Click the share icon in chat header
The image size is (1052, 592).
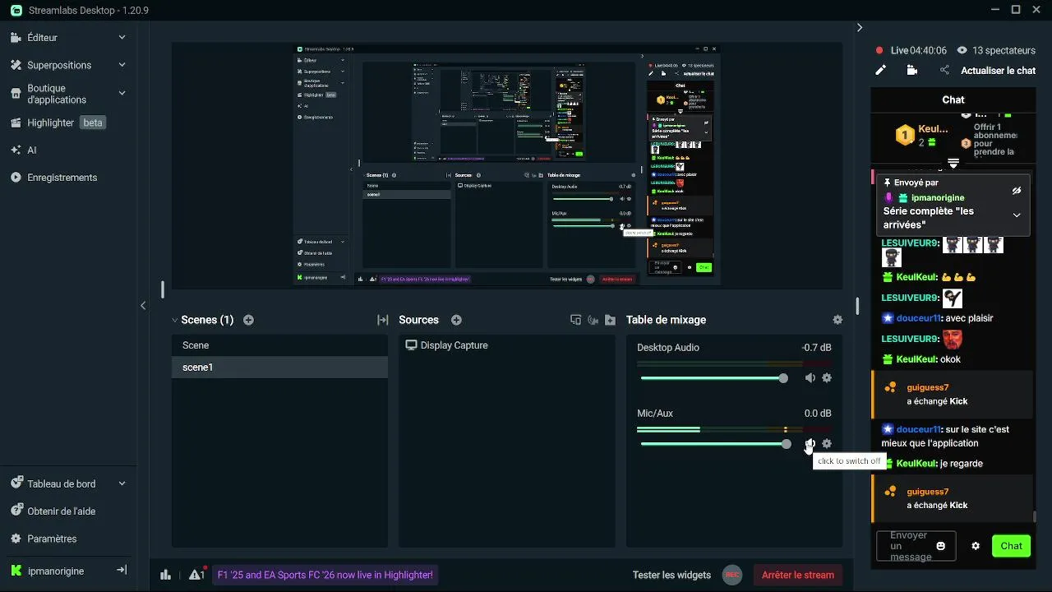944,71
